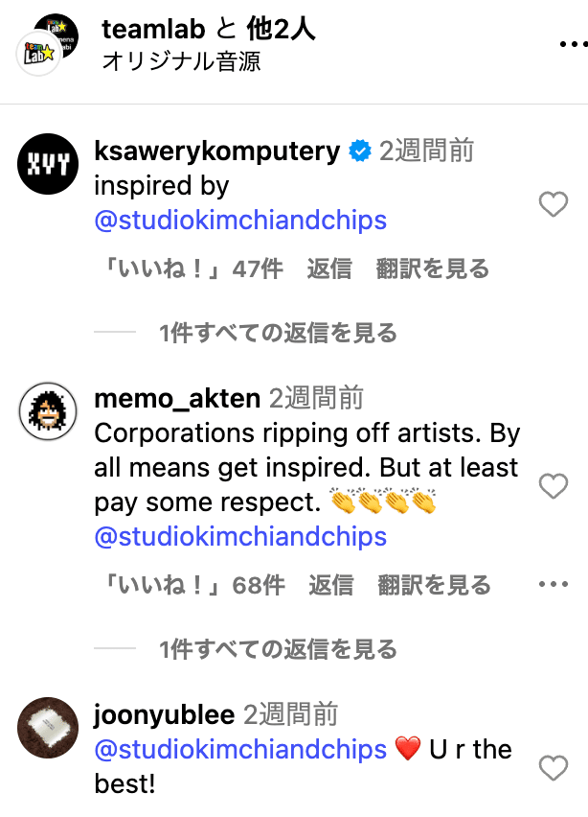Open more options for memo_akten's comment
The height and width of the screenshot is (817, 588).
tap(554, 585)
